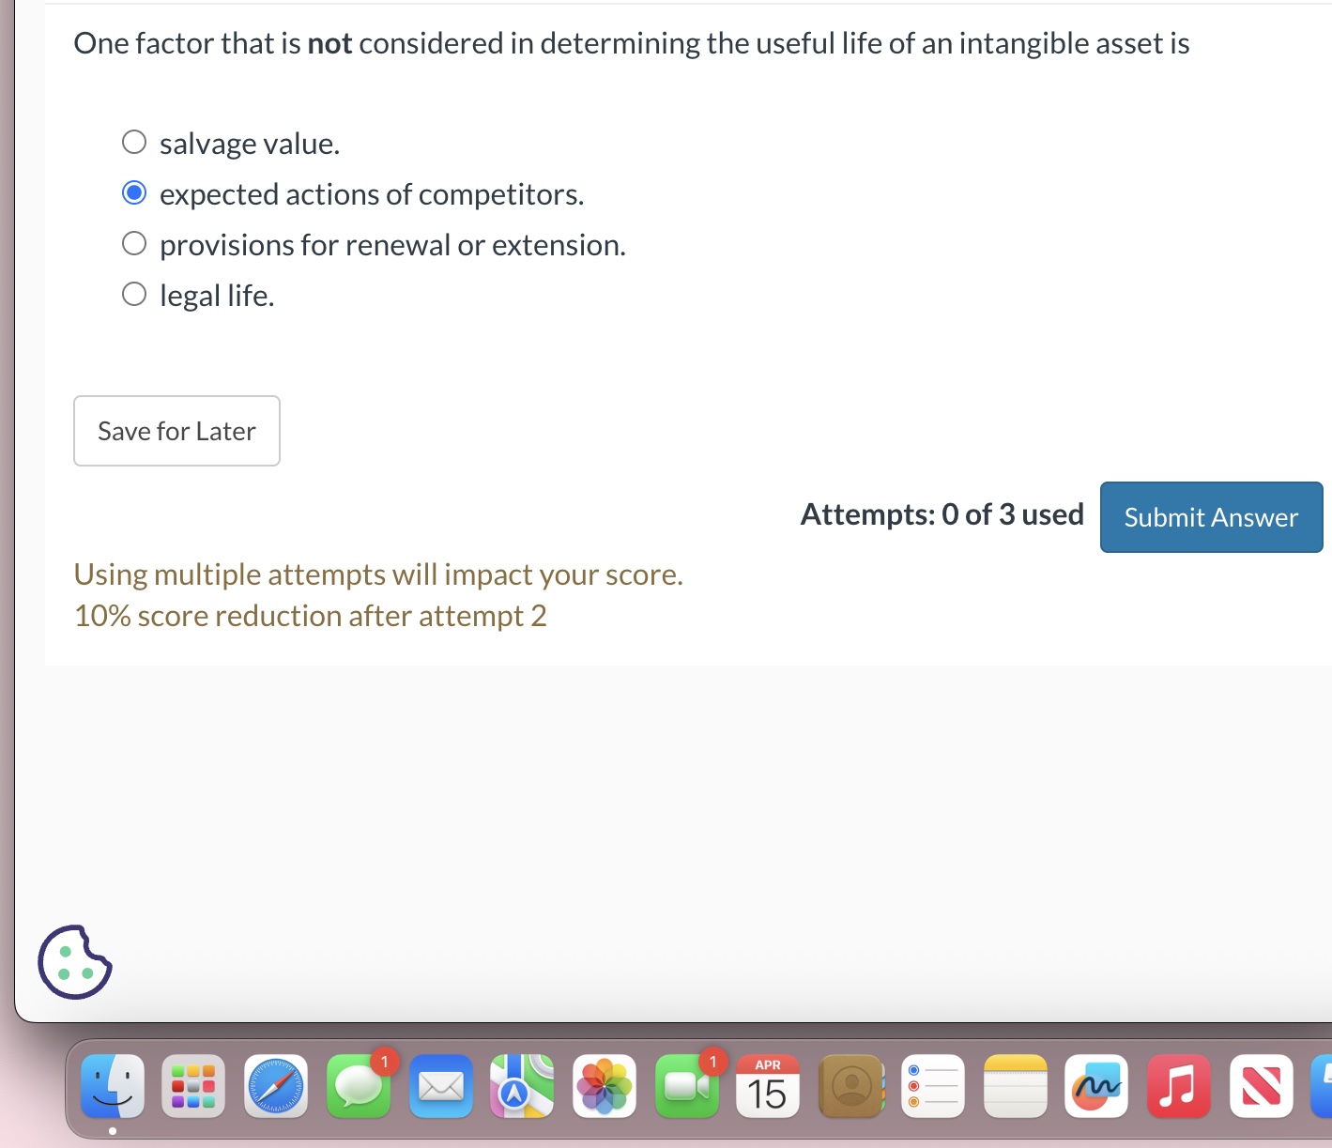The width and height of the screenshot is (1332, 1148).
Task: Open Finder from the Dock
Action: [111, 1087]
